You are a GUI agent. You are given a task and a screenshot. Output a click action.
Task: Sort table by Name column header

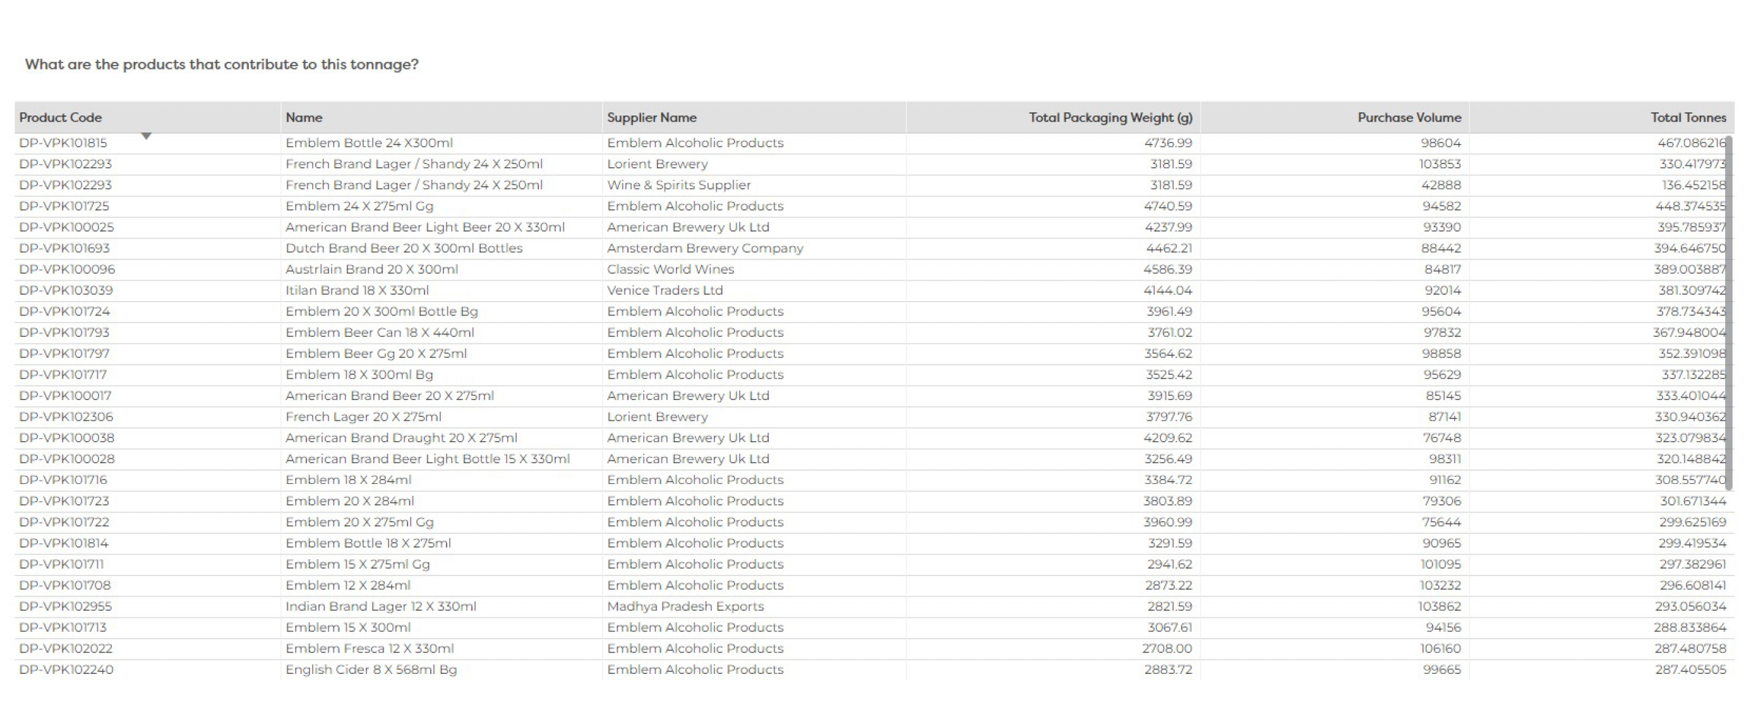point(304,117)
